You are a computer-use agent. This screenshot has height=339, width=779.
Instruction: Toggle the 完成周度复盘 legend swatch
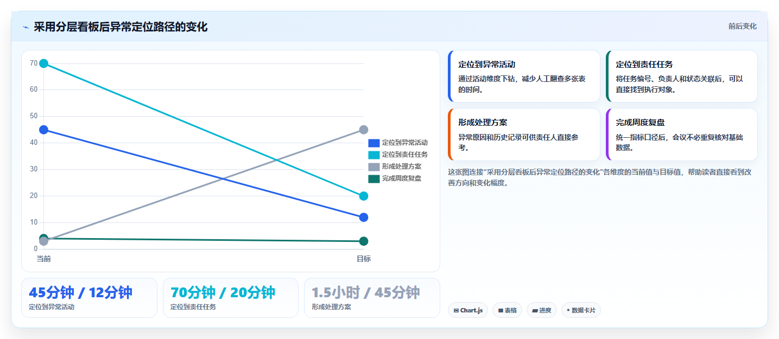(373, 178)
